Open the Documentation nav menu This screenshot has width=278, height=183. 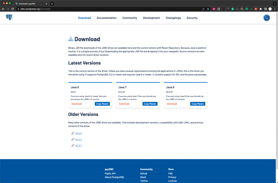[106, 18]
